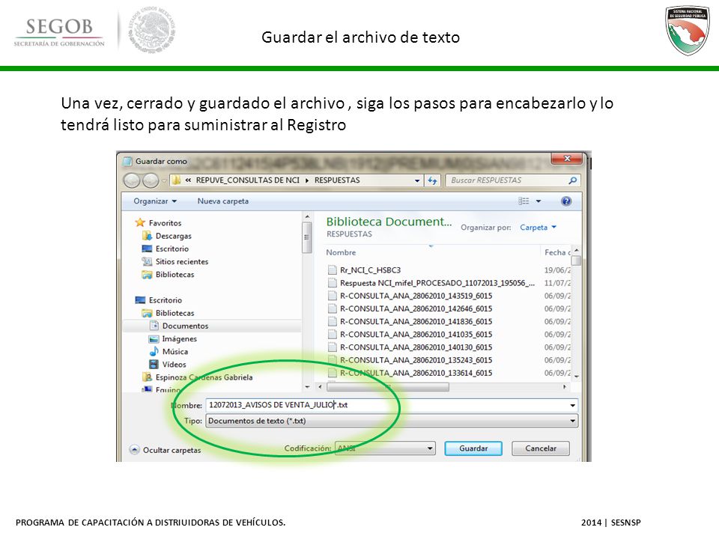Screen dimensions: 719x539
Task: Click Ocultar carpetas to hide folders
Action: coord(166,450)
